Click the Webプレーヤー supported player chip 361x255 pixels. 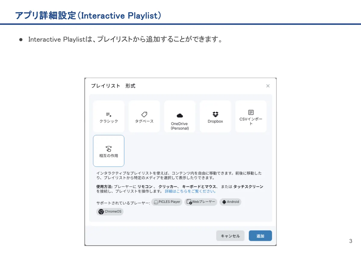(x=201, y=202)
